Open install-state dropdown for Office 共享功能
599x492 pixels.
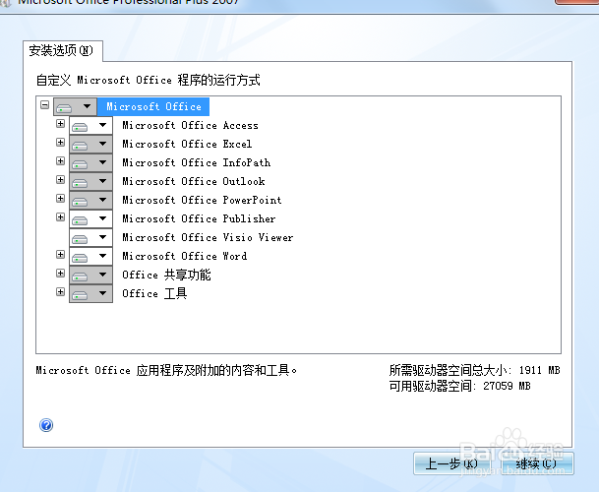[x=90, y=276]
